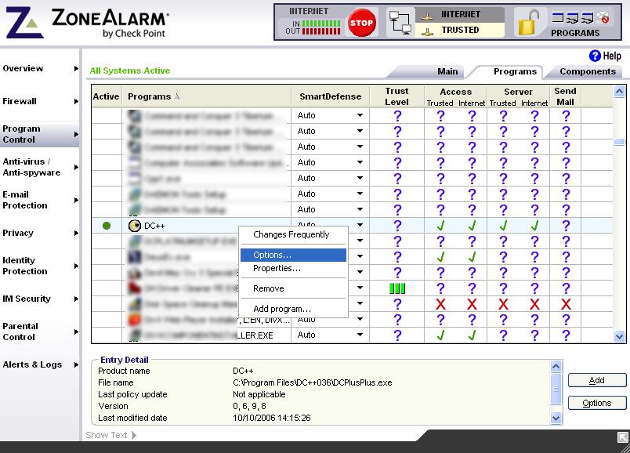Select the Programs tab
This screenshot has width=630, height=453.
point(515,71)
